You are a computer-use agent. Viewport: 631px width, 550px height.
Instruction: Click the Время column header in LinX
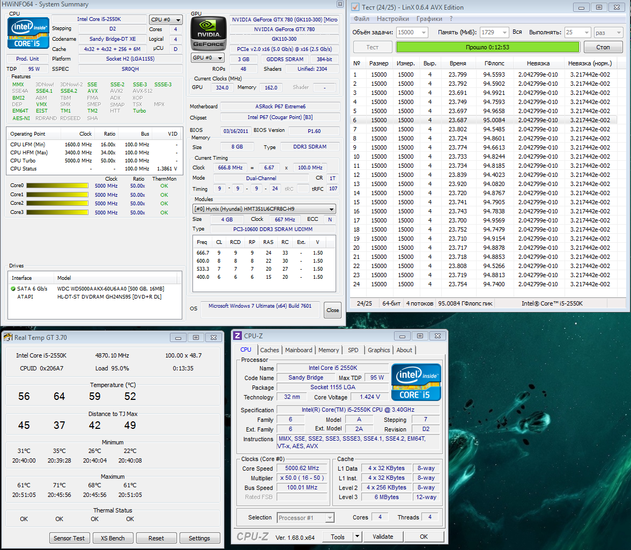458,63
